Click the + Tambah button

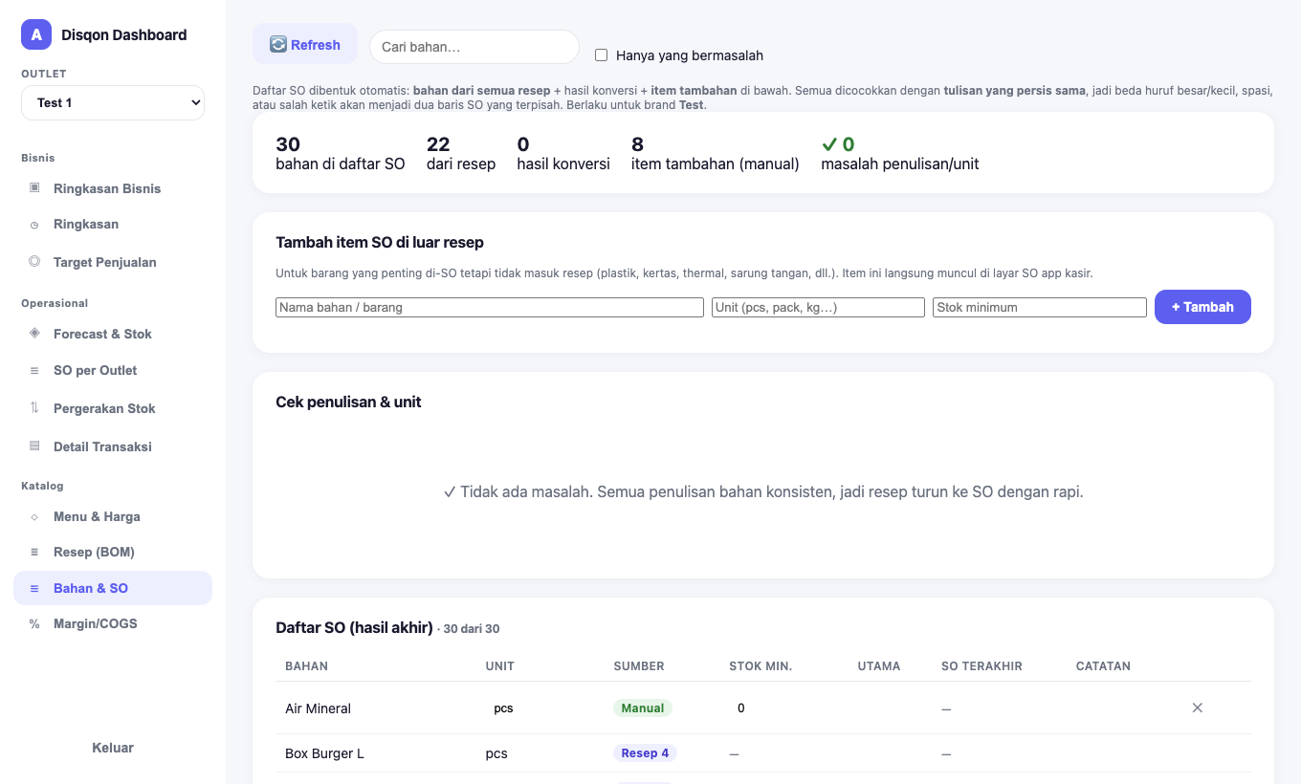(1202, 307)
